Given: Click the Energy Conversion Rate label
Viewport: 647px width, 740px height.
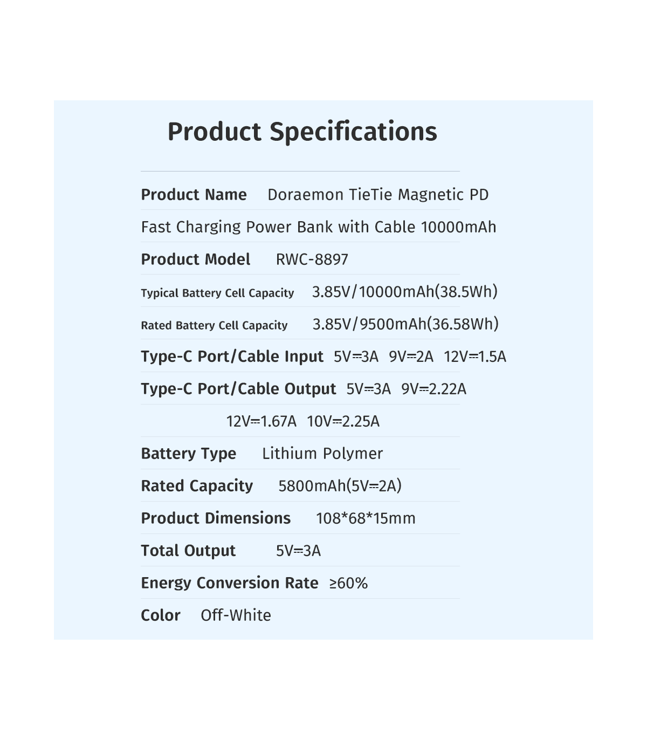Looking at the screenshot, I should [x=229, y=583].
